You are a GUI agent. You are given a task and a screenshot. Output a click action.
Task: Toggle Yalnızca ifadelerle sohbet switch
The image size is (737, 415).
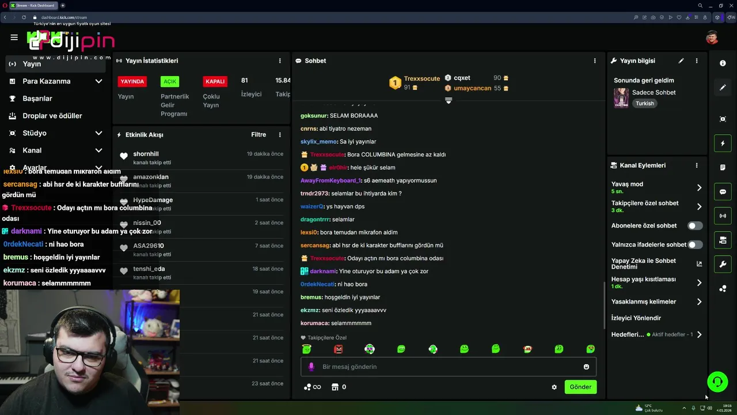[695, 244]
